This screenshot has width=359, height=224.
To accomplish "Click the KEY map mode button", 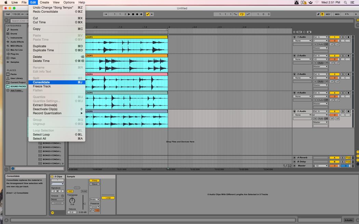I will click(328, 14).
